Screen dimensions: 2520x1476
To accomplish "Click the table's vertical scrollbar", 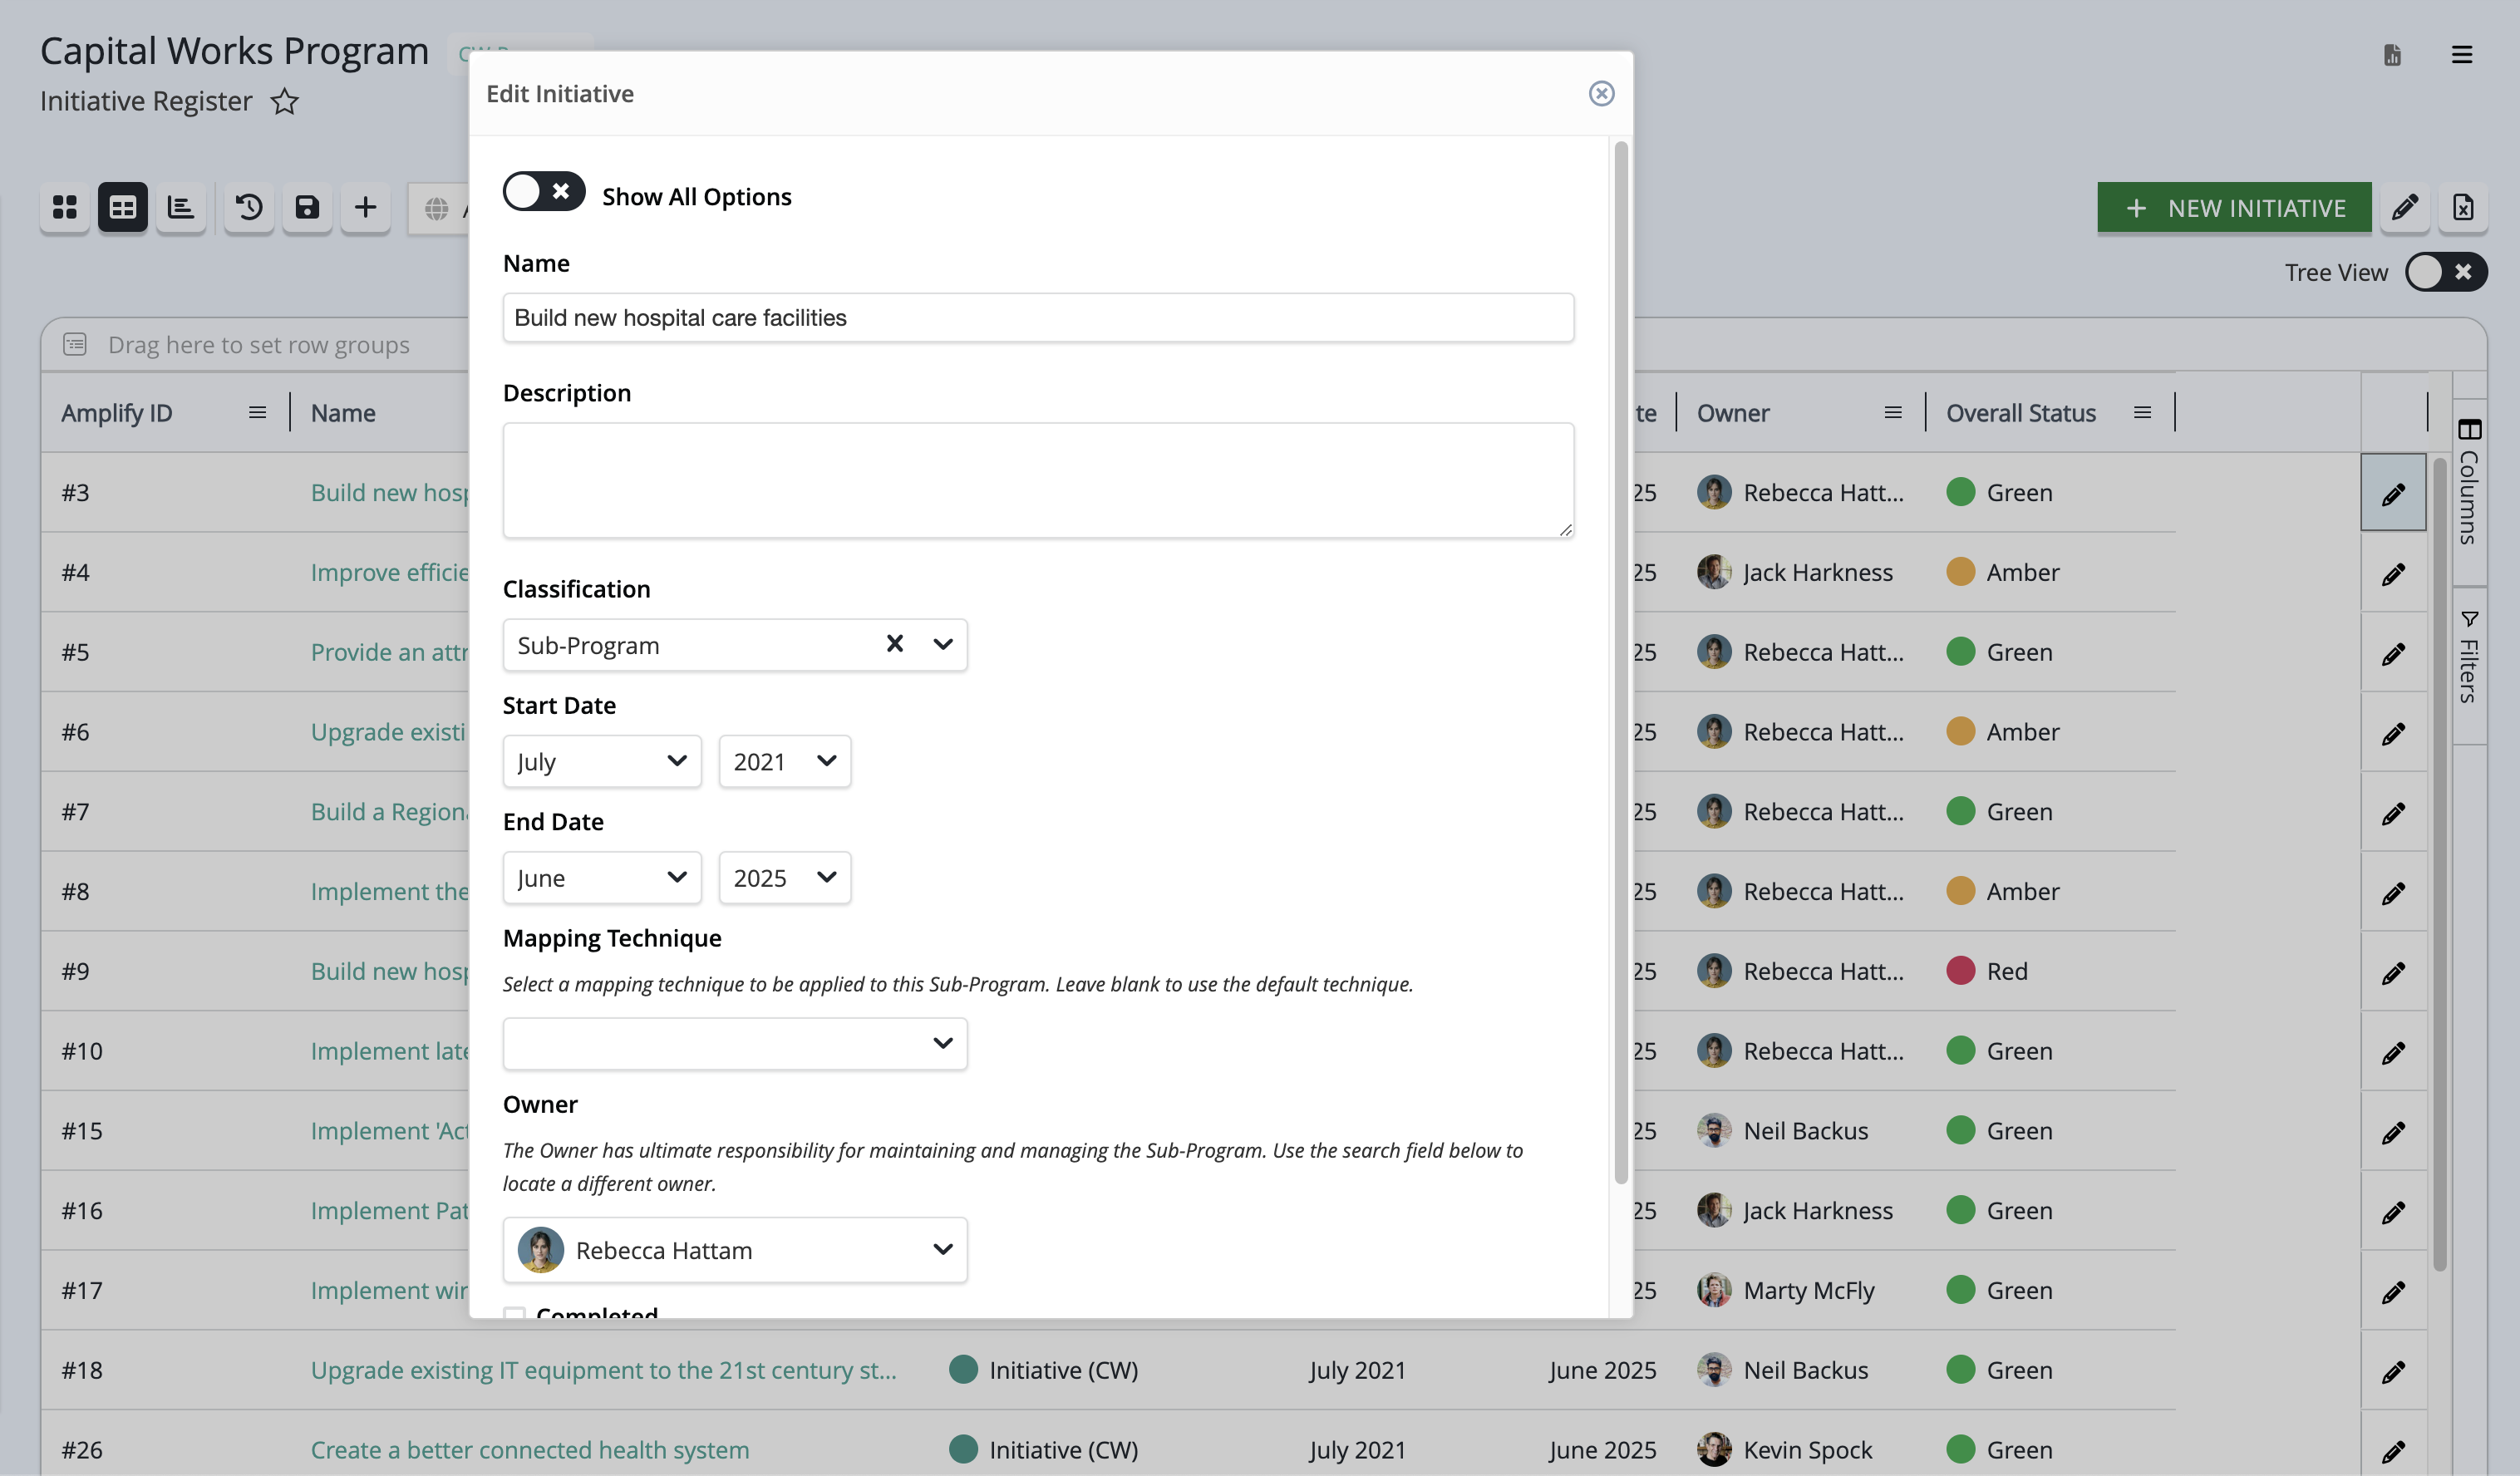I will (2440, 864).
